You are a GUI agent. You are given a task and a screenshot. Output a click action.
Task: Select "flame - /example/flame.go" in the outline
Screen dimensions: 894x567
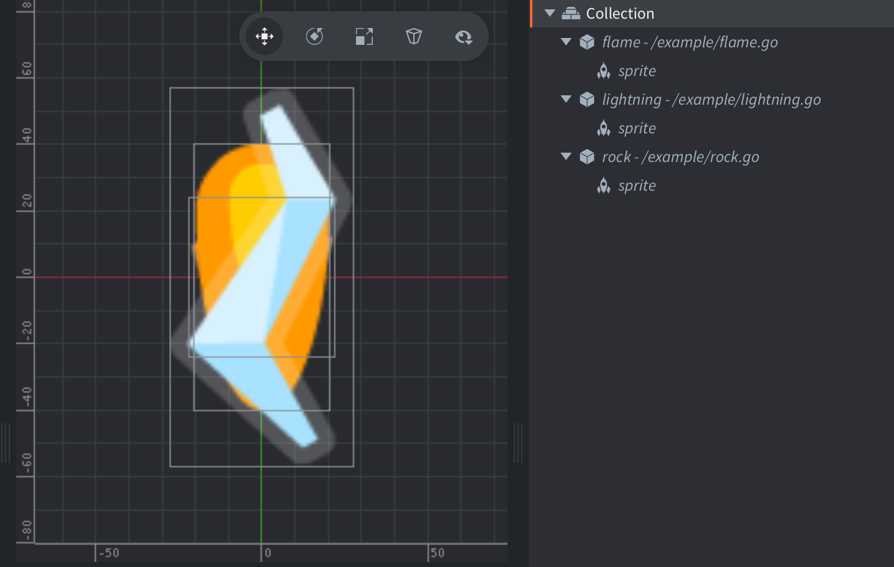coord(690,42)
